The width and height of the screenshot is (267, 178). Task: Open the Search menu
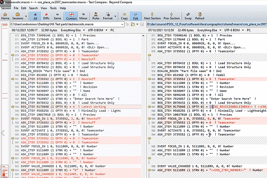point(33,8)
